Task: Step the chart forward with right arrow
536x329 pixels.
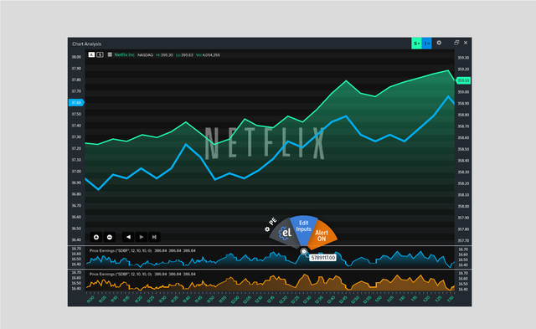Action: point(142,237)
